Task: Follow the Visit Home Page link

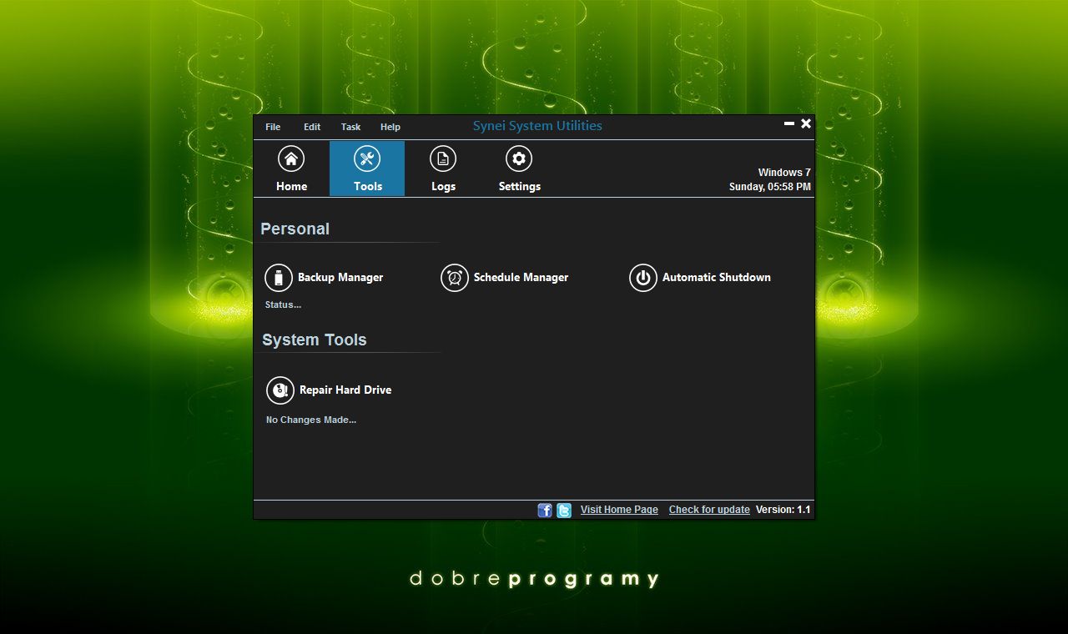Action: (619, 510)
